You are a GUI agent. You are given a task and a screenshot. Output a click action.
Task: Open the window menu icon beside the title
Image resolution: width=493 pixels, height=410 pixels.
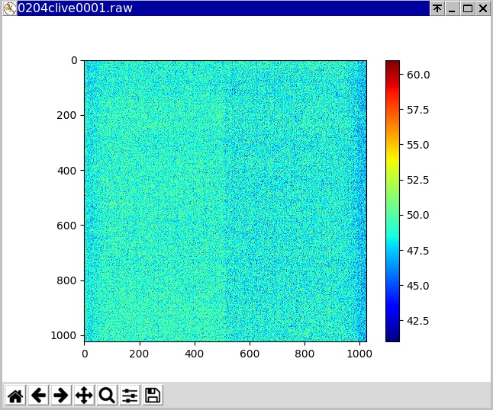(9, 8)
